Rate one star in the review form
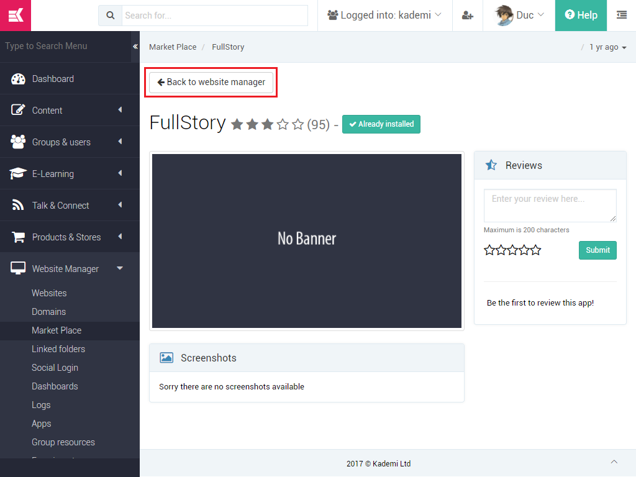Image resolution: width=636 pixels, height=477 pixels. [x=489, y=250]
